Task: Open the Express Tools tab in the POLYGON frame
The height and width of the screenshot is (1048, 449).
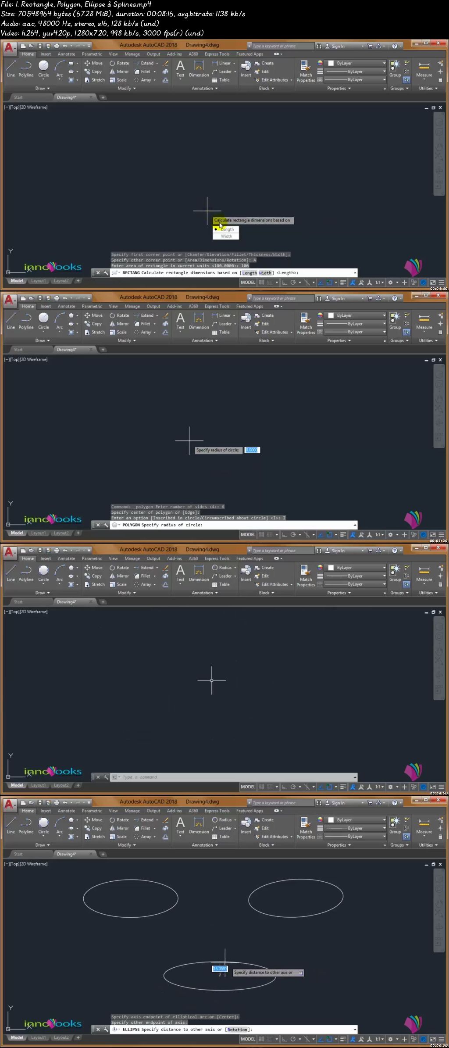Action: pos(217,307)
